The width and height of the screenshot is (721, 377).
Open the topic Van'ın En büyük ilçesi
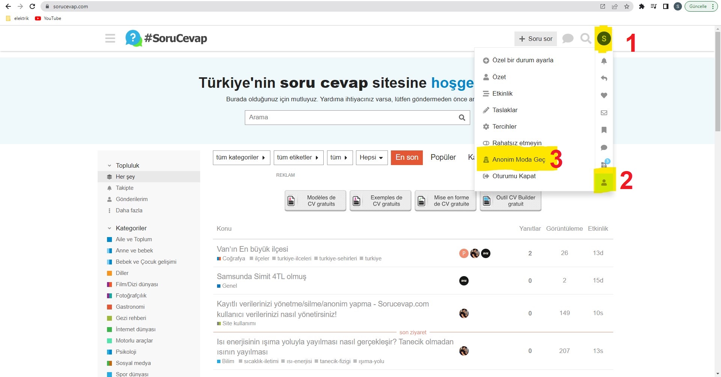252,249
